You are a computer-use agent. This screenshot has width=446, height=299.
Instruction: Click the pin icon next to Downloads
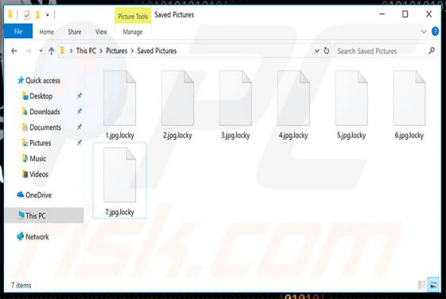[x=80, y=111]
